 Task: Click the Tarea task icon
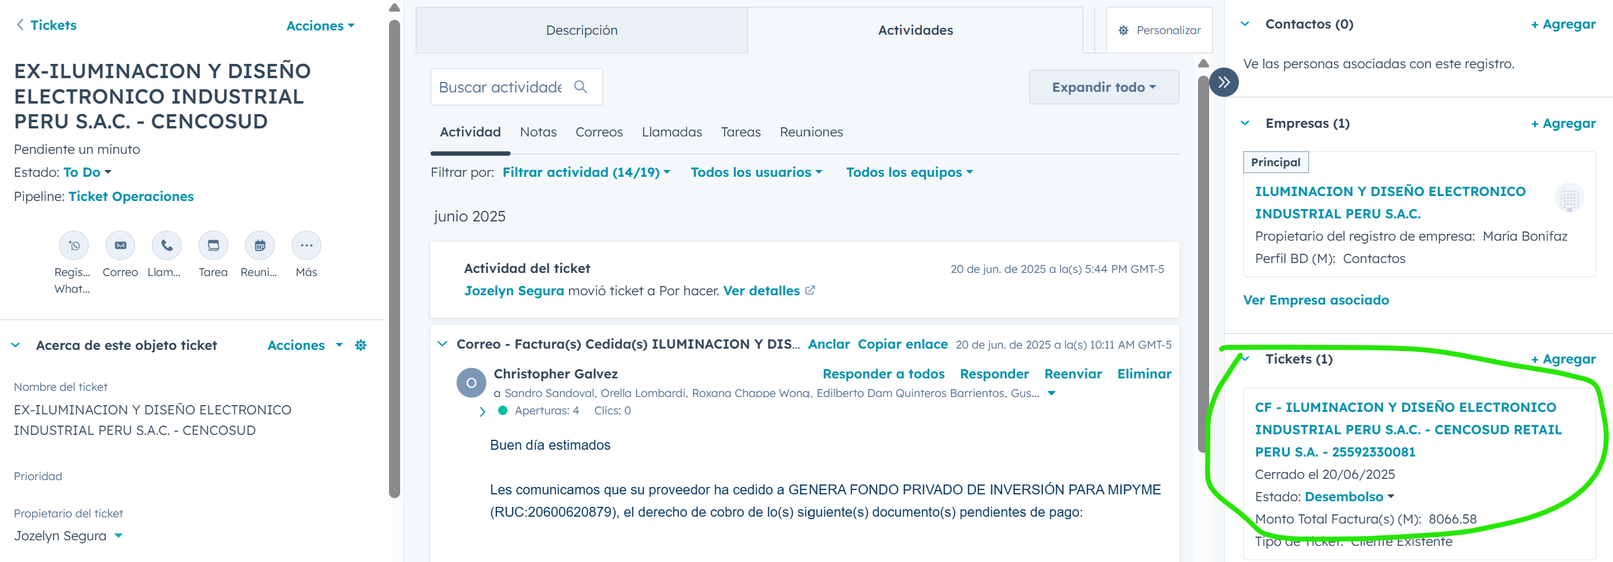(213, 245)
